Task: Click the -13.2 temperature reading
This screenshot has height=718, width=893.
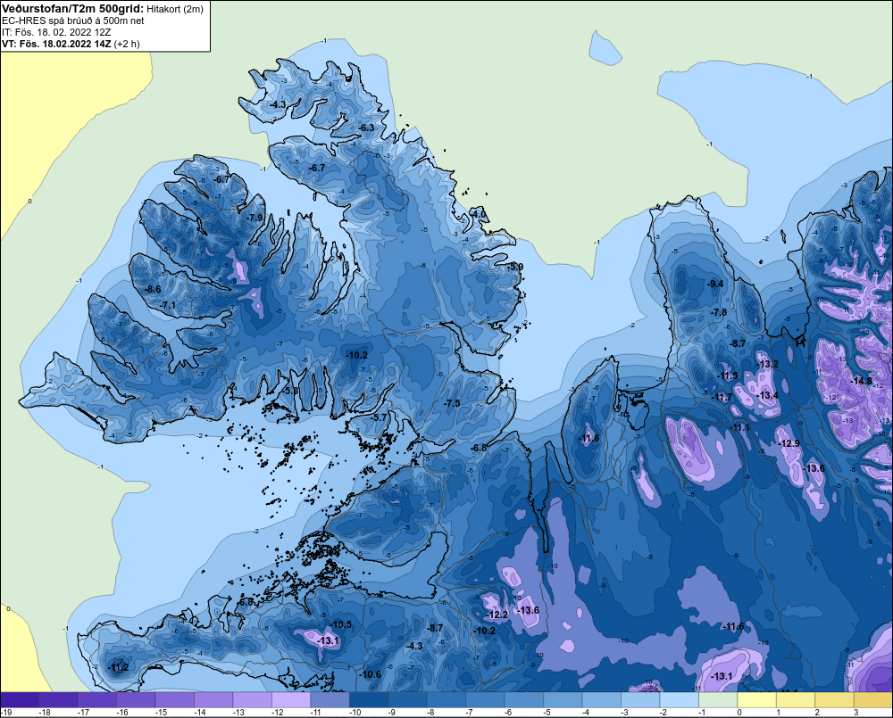Action: [766, 364]
